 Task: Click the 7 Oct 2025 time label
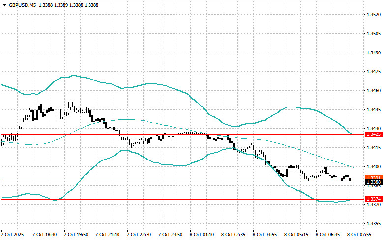click(12, 235)
